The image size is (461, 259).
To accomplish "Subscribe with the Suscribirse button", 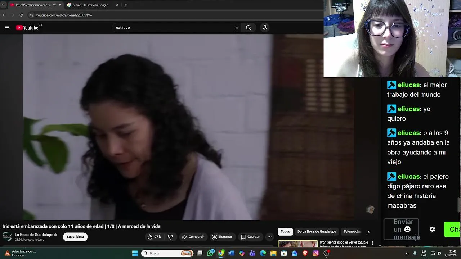I will coord(75,237).
